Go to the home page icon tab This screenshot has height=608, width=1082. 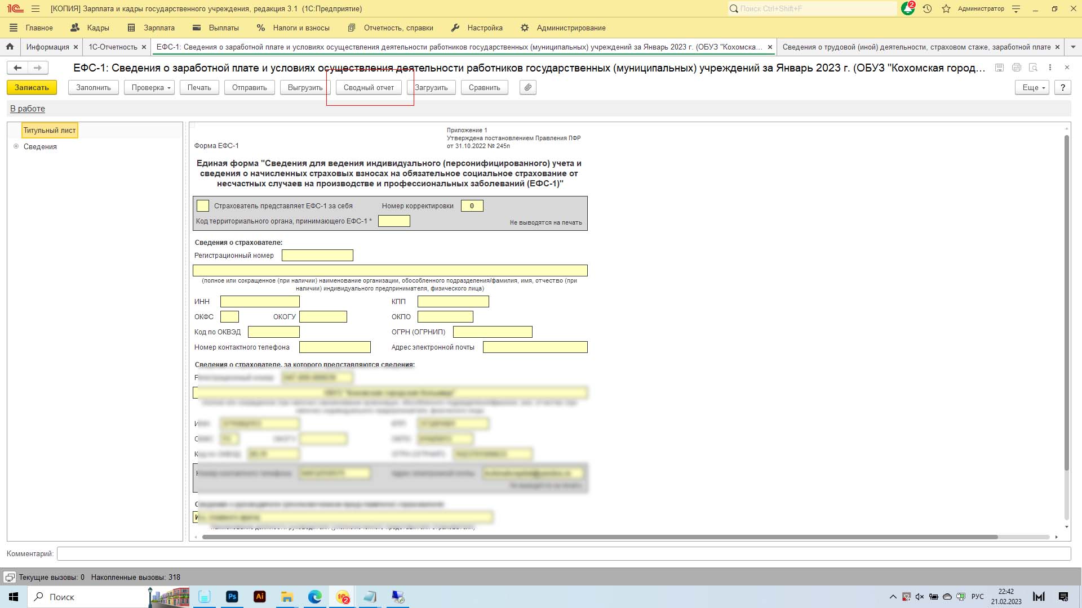pyautogui.click(x=10, y=47)
